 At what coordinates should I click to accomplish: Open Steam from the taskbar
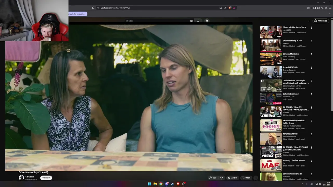tap(172, 184)
